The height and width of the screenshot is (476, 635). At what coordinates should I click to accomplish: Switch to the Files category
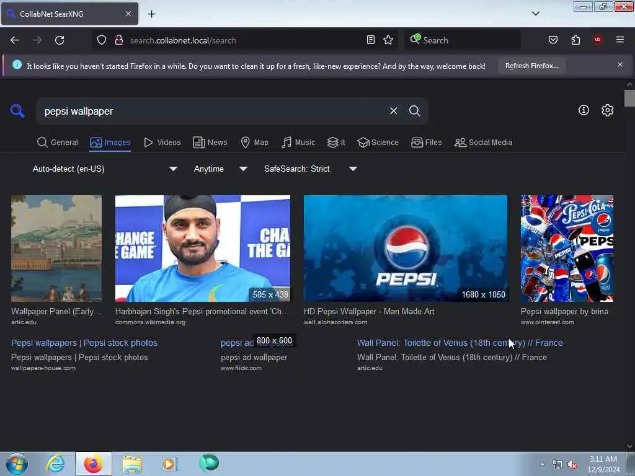click(x=427, y=143)
